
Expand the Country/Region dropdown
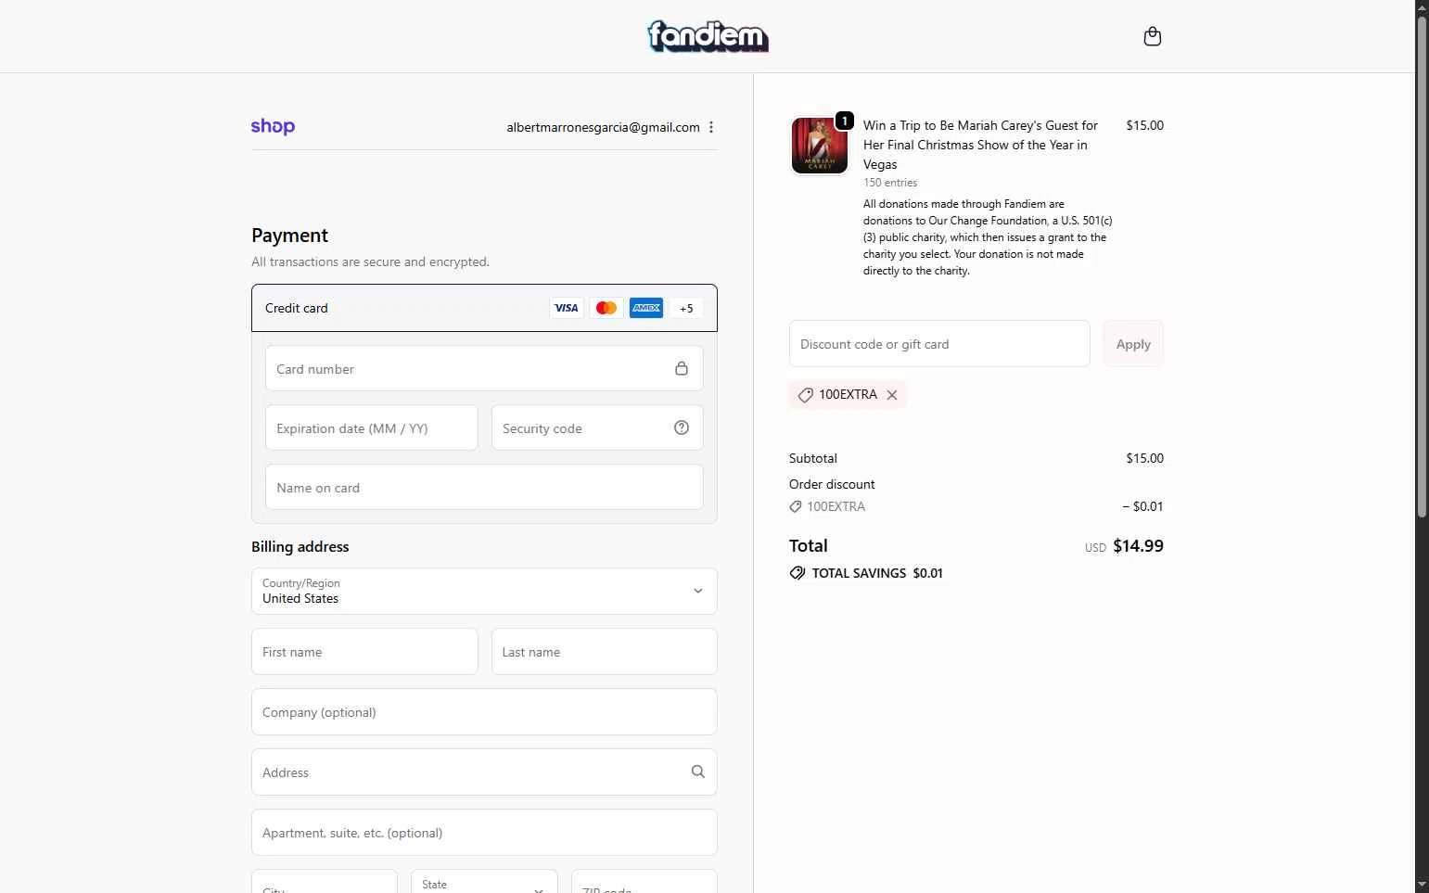484,591
